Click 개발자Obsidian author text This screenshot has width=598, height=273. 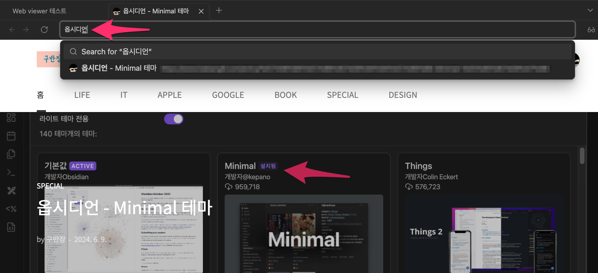pos(66,177)
